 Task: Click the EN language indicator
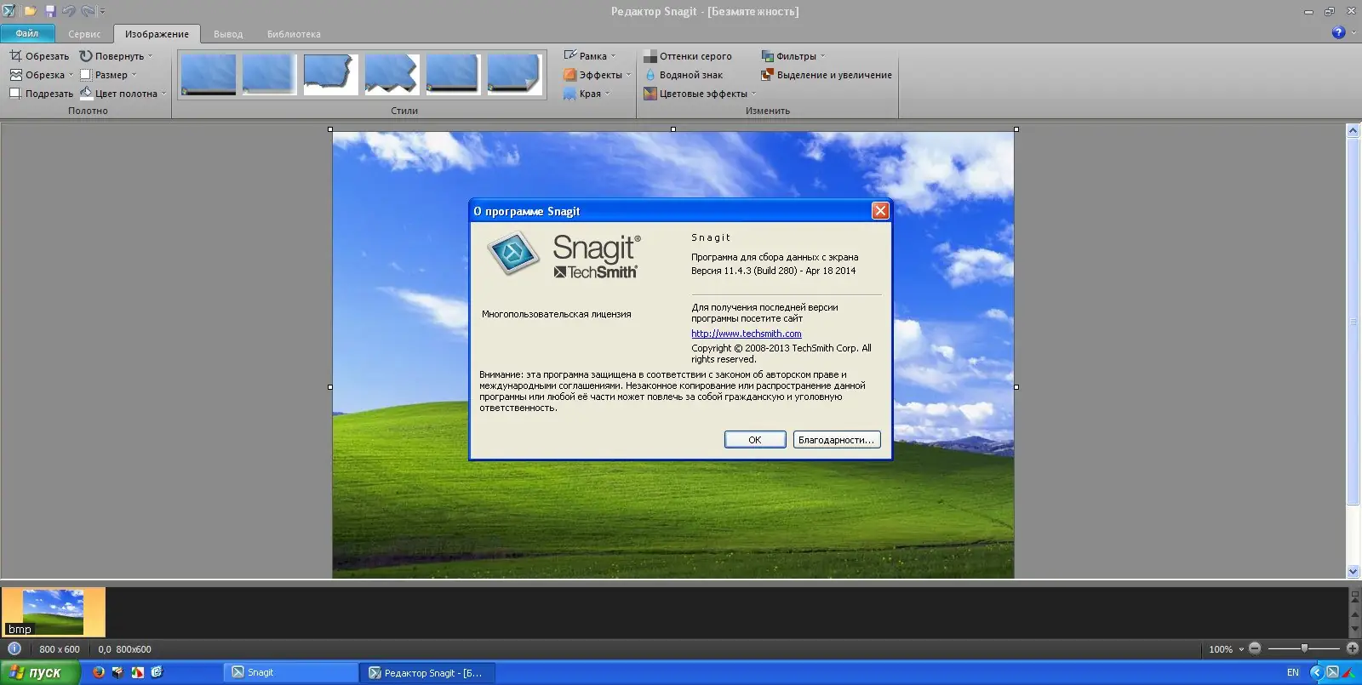(x=1293, y=672)
